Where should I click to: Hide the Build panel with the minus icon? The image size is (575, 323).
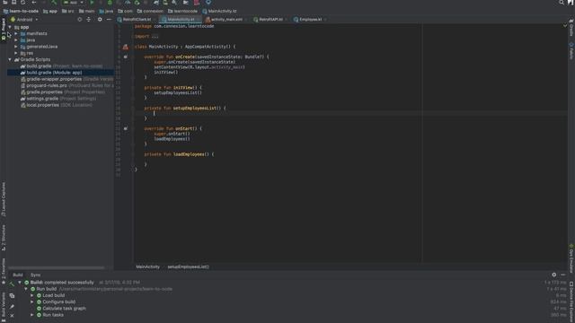[x=563, y=275]
